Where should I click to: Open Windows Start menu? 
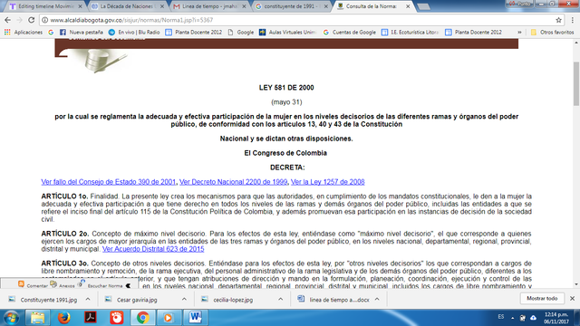coord(11,318)
